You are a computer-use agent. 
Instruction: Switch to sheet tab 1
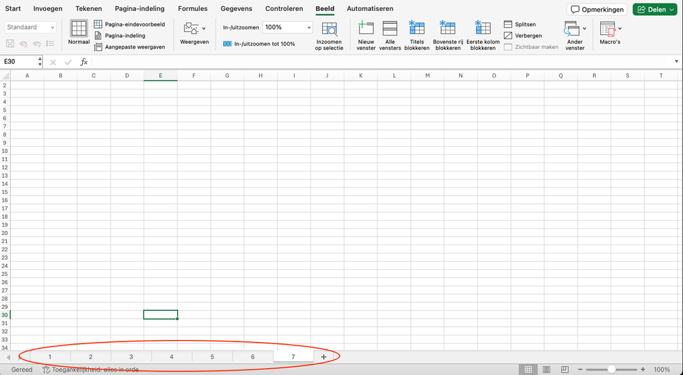coord(50,357)
